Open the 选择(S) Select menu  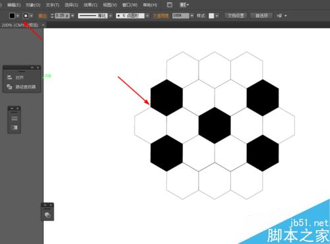click(71, 5)
